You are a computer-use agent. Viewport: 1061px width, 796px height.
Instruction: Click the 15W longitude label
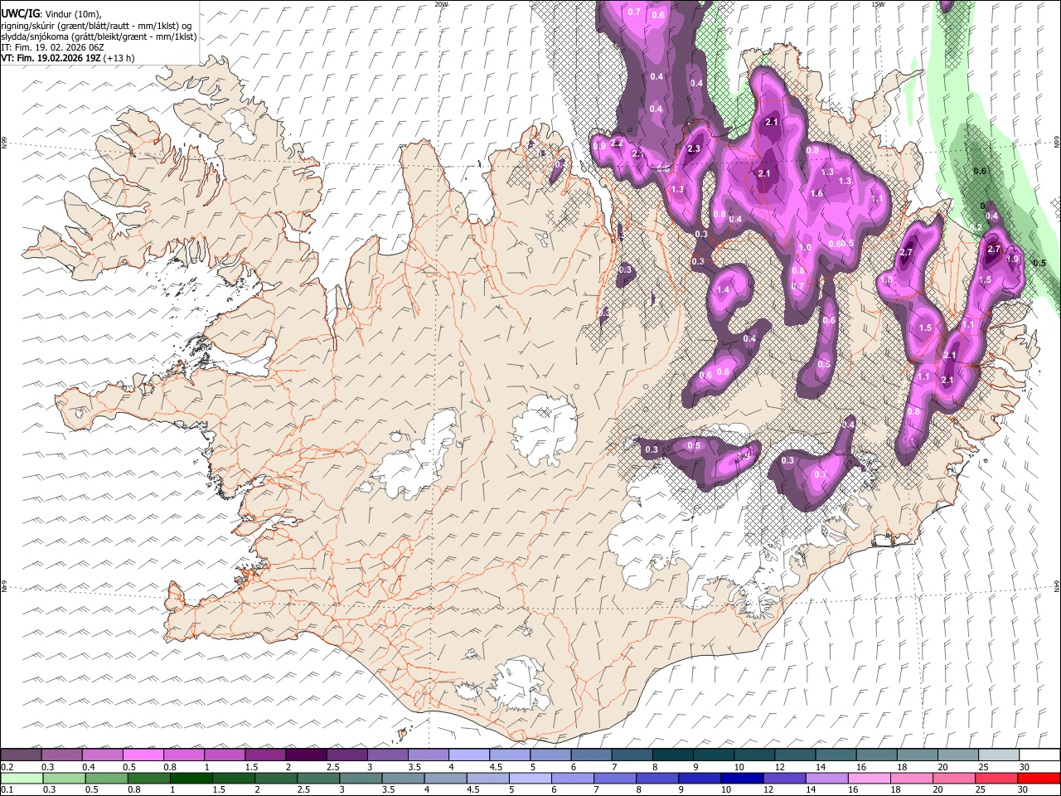pos(878,4)
